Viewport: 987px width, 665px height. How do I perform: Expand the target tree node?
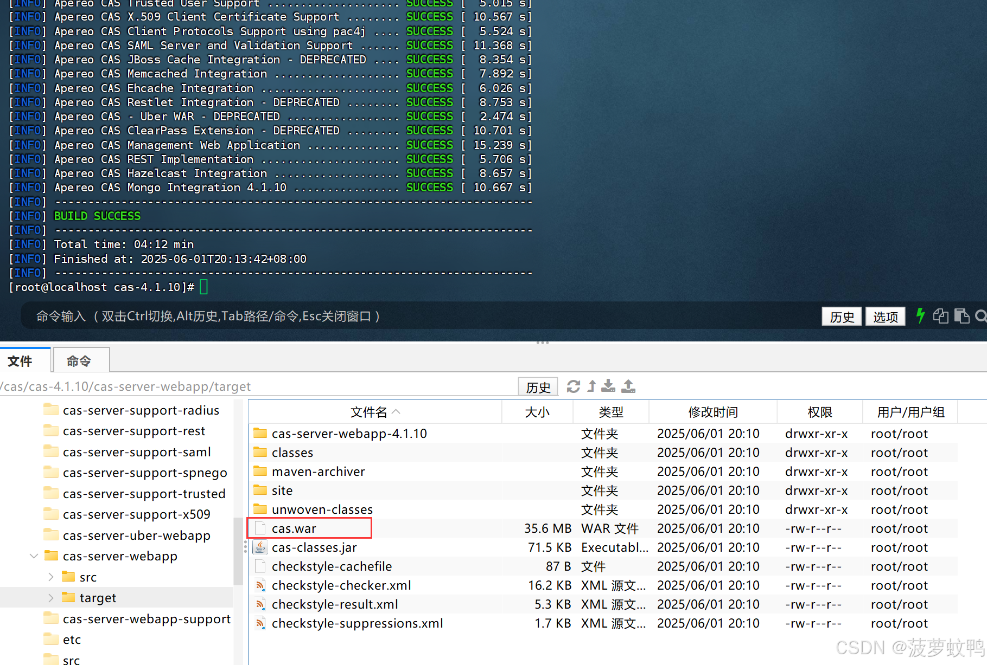(x=50, y=598)
